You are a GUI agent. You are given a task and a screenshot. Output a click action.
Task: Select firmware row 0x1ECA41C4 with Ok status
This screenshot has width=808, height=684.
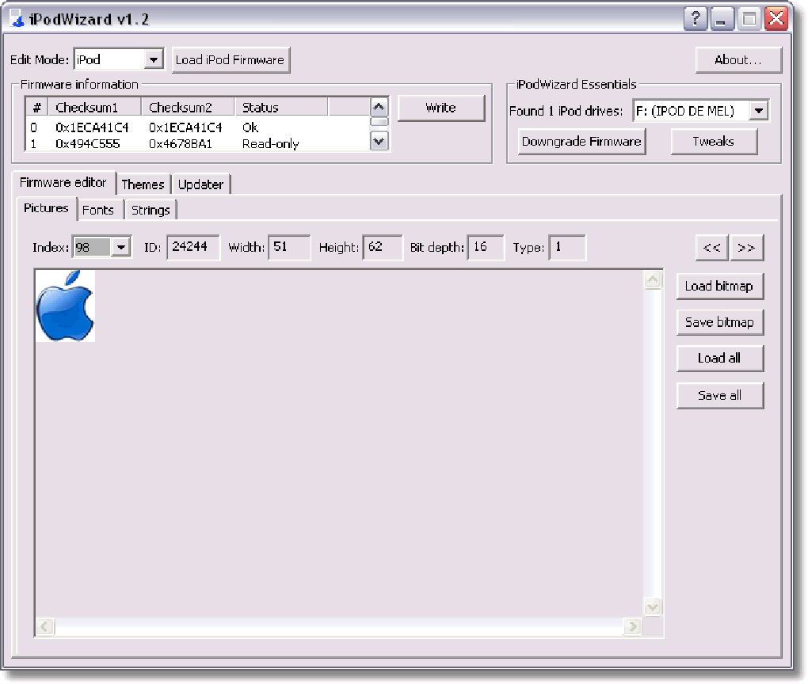click(198, 127)
